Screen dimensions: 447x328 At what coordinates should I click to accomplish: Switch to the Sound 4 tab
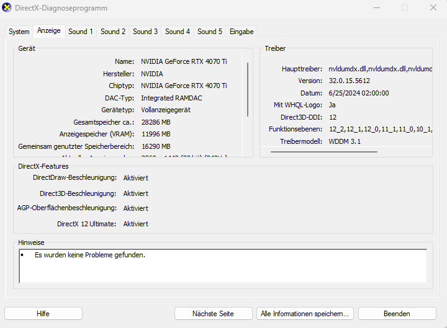(x=178, y=32)
